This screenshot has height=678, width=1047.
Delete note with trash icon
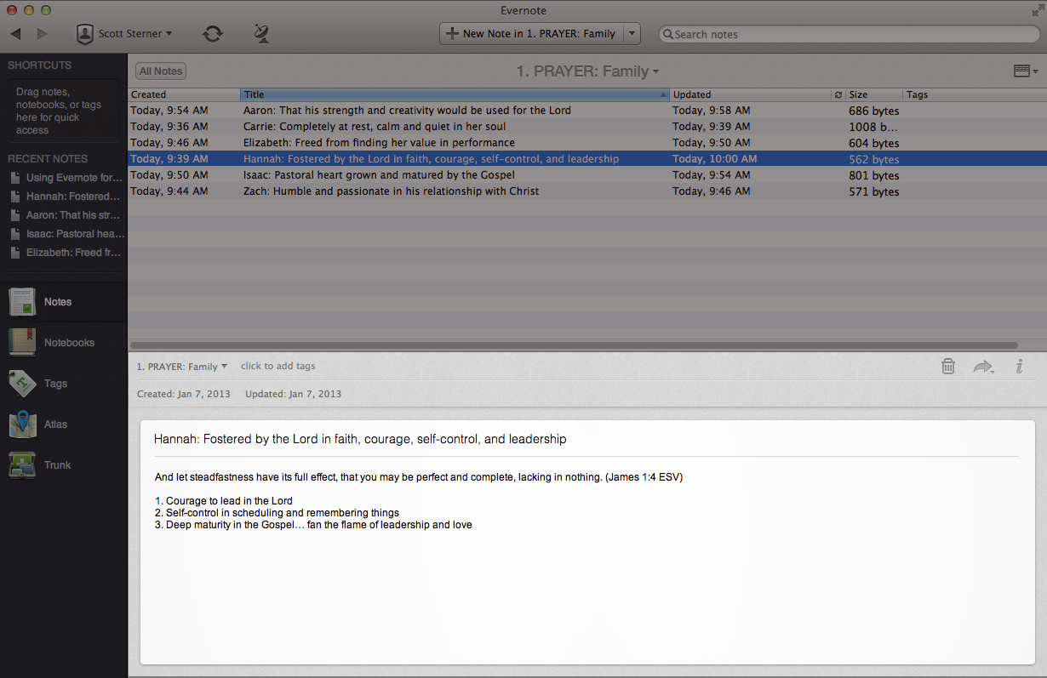click(948, 367)
